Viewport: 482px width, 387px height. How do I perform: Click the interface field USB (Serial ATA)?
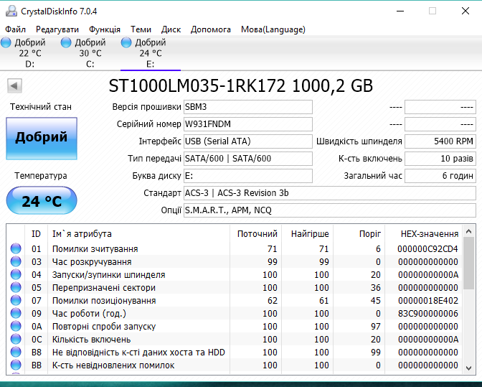(248, 141)
